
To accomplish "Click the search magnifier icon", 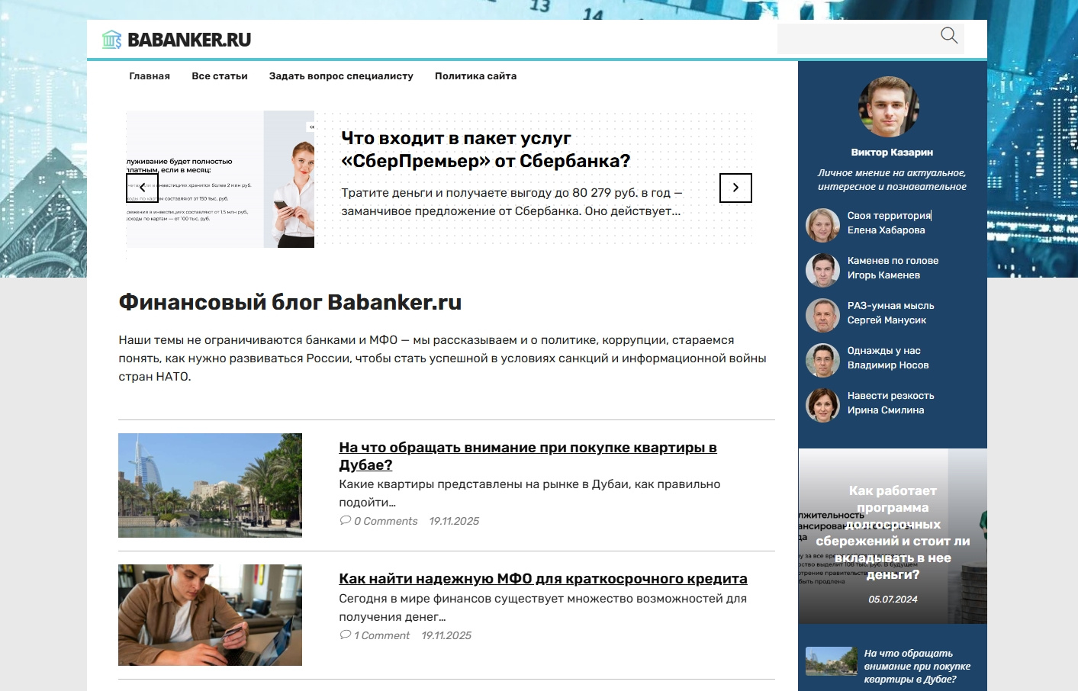I will point(949,36).
